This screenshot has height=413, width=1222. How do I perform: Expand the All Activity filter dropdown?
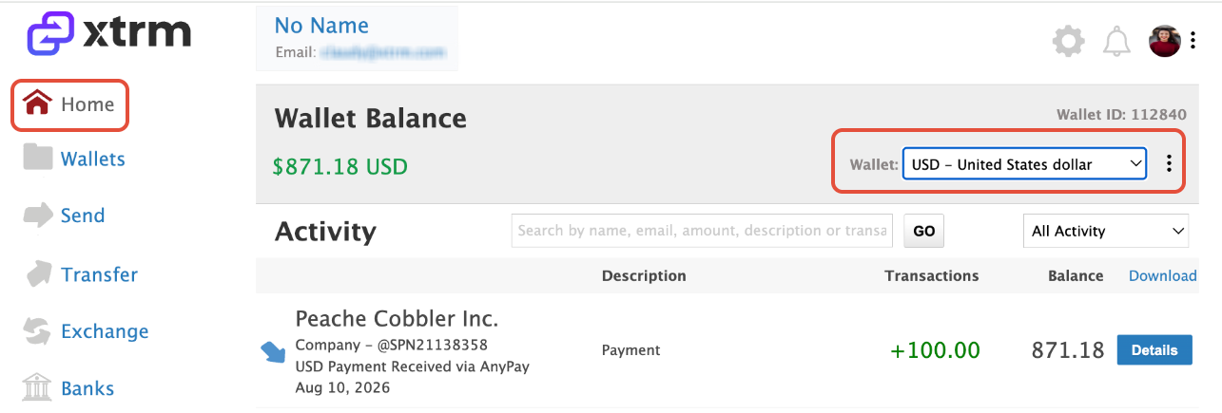pos(1105,231)
